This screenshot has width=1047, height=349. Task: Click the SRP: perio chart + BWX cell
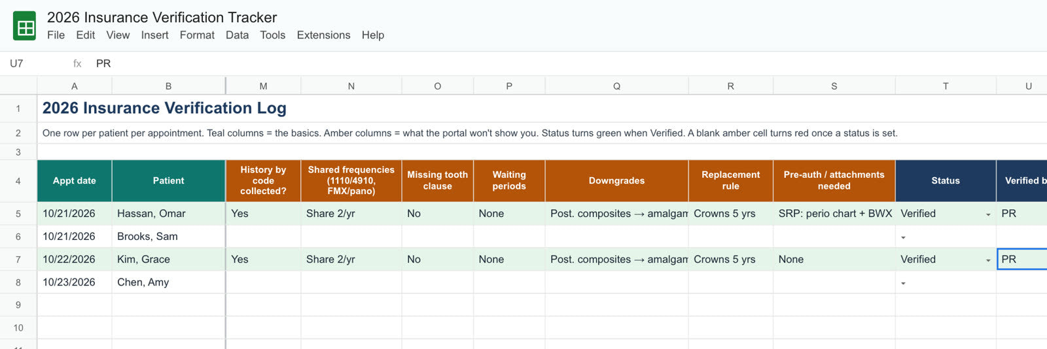point(834,214)
